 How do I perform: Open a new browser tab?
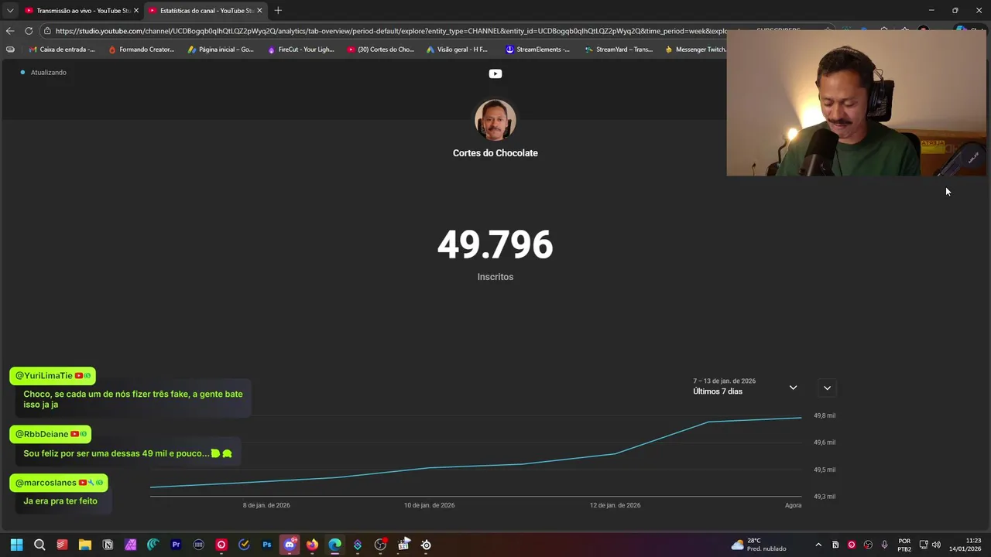[x=278, y=11]
